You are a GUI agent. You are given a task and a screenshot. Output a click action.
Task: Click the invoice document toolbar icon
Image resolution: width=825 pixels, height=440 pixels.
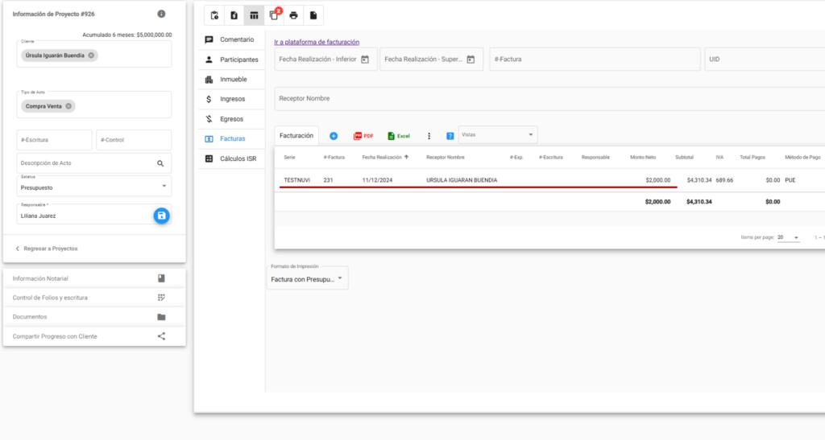click(234, 16)
